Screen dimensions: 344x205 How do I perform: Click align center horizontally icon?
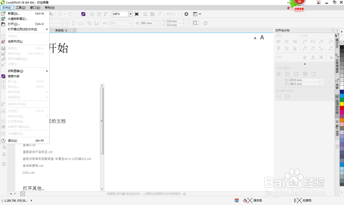pyautogui.click(x=287, y=42)
